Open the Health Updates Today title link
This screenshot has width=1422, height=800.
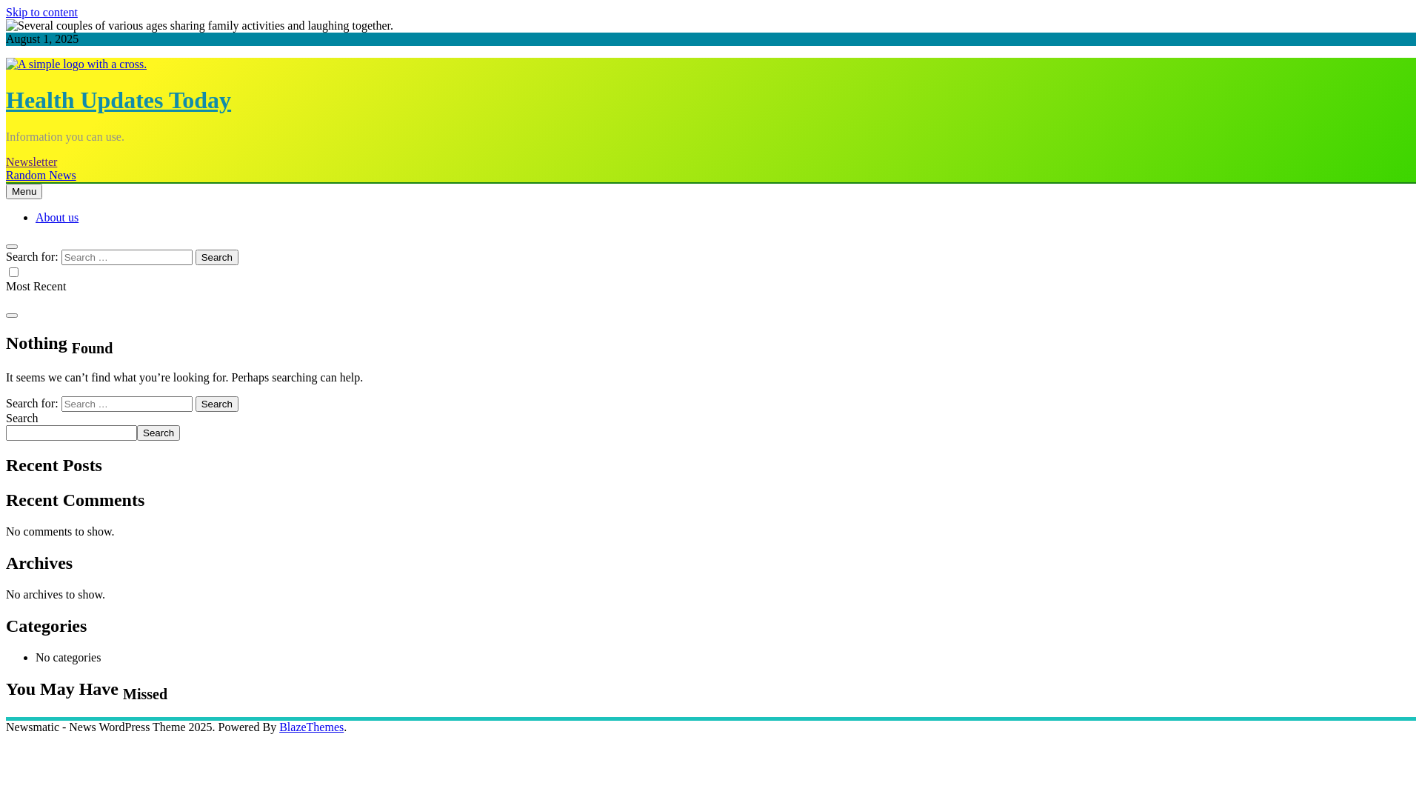coord(118,100)
